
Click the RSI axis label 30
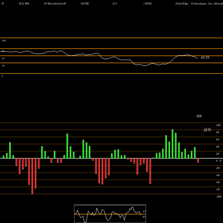3,66
